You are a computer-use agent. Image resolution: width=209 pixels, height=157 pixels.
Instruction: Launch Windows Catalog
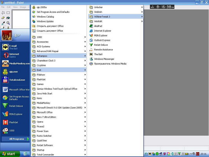(x=59, y=16)
